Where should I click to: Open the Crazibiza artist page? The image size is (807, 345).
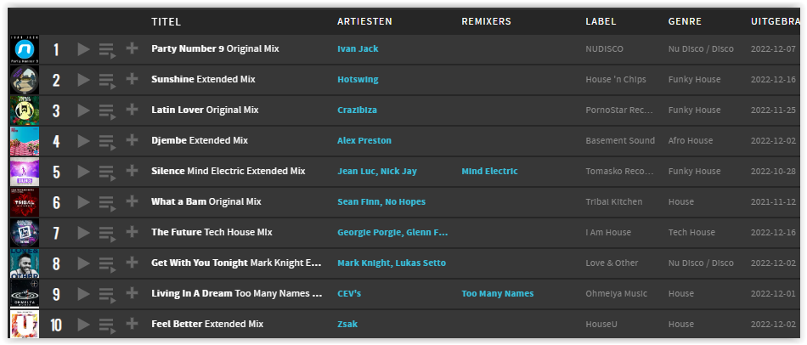pyautogui.click(x=357, y=110)
